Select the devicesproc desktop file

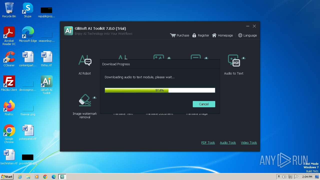28,85
